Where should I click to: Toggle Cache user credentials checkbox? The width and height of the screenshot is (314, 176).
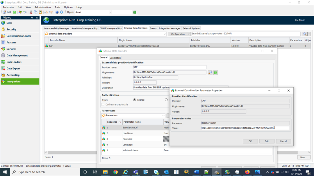(103, 104)
